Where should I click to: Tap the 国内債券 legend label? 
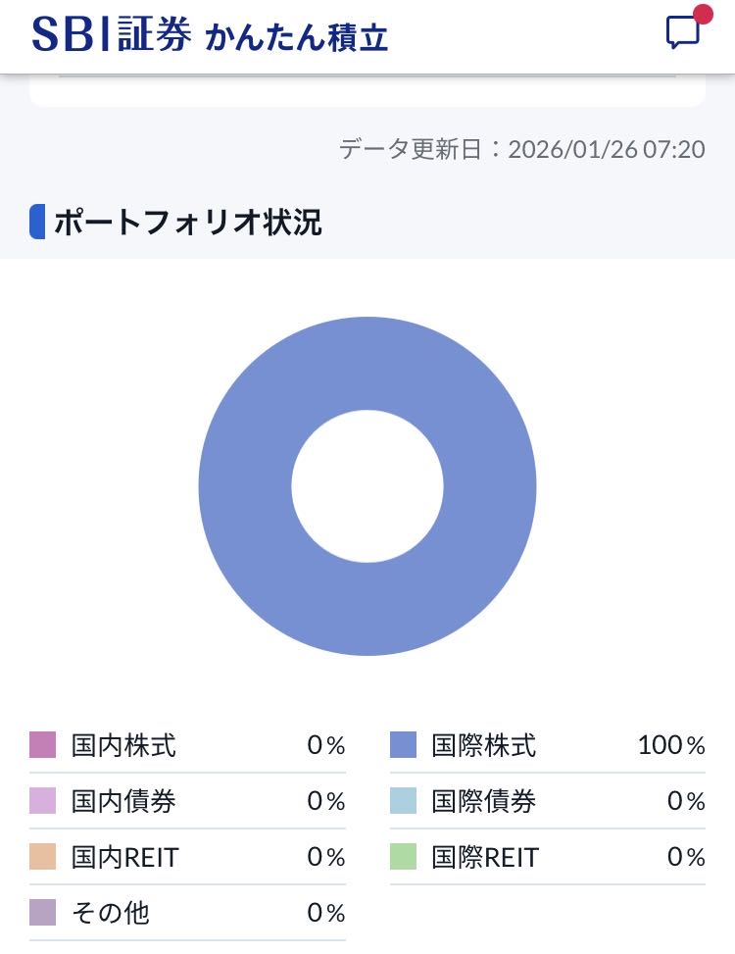point(123,801)
